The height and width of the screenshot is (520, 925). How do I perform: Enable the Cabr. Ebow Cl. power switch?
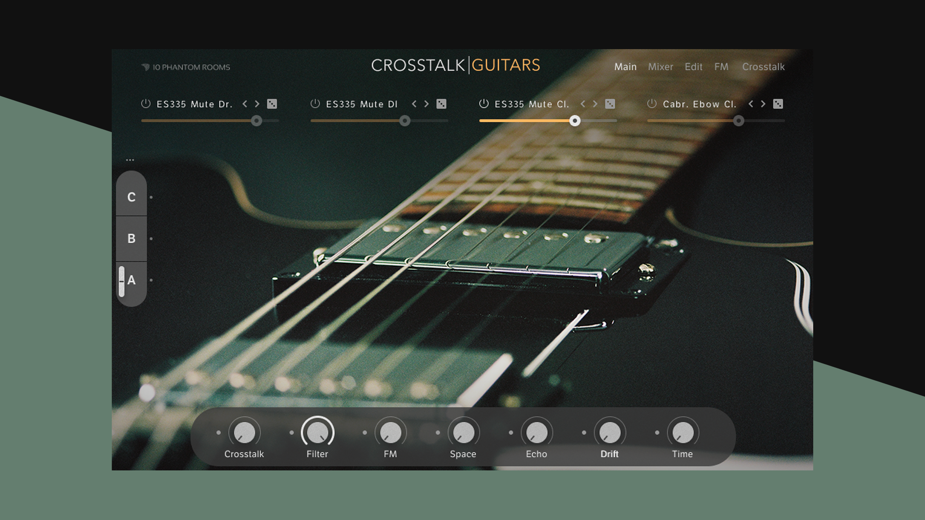coord(651,103)
